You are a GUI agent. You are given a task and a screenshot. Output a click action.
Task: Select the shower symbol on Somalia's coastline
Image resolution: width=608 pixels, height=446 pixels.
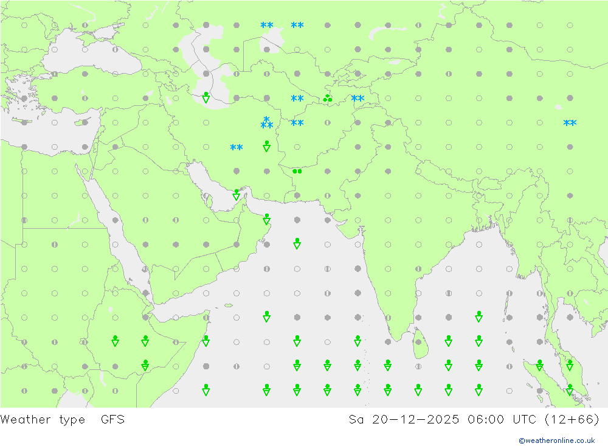206,341
